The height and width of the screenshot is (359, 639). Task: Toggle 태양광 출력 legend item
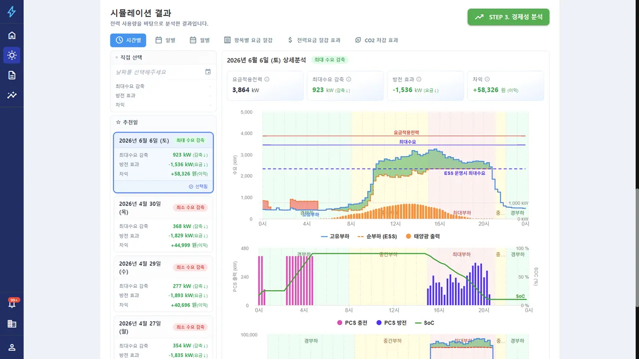[x=422, y=236]
